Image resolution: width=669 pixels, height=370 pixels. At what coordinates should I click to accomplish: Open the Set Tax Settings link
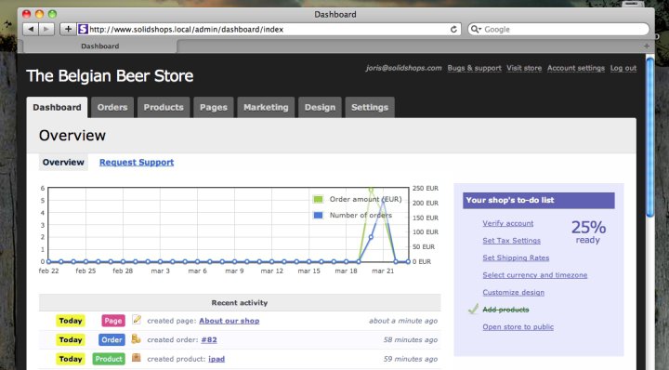(x=512, y=240)
